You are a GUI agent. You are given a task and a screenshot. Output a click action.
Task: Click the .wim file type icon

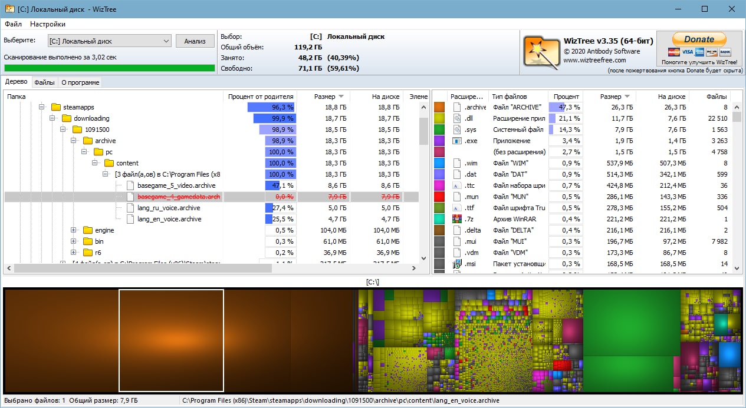click(456, 163)
